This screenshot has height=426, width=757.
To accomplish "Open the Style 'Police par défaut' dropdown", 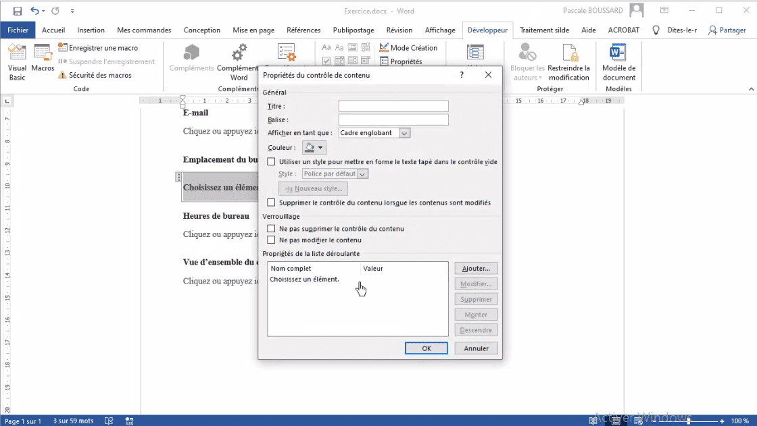I will coord(363,174).
